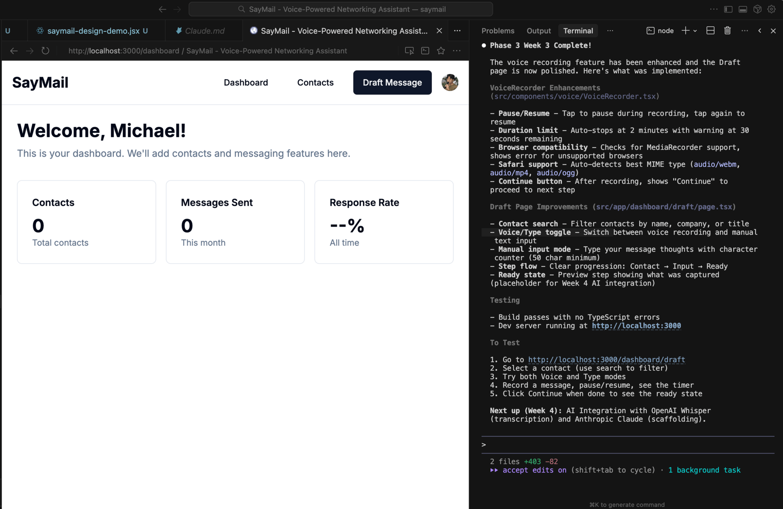The height and width of the screenshot is (509, 783).
Task: Click the user avatar in the SayMail header
Action: click(450, 82)
